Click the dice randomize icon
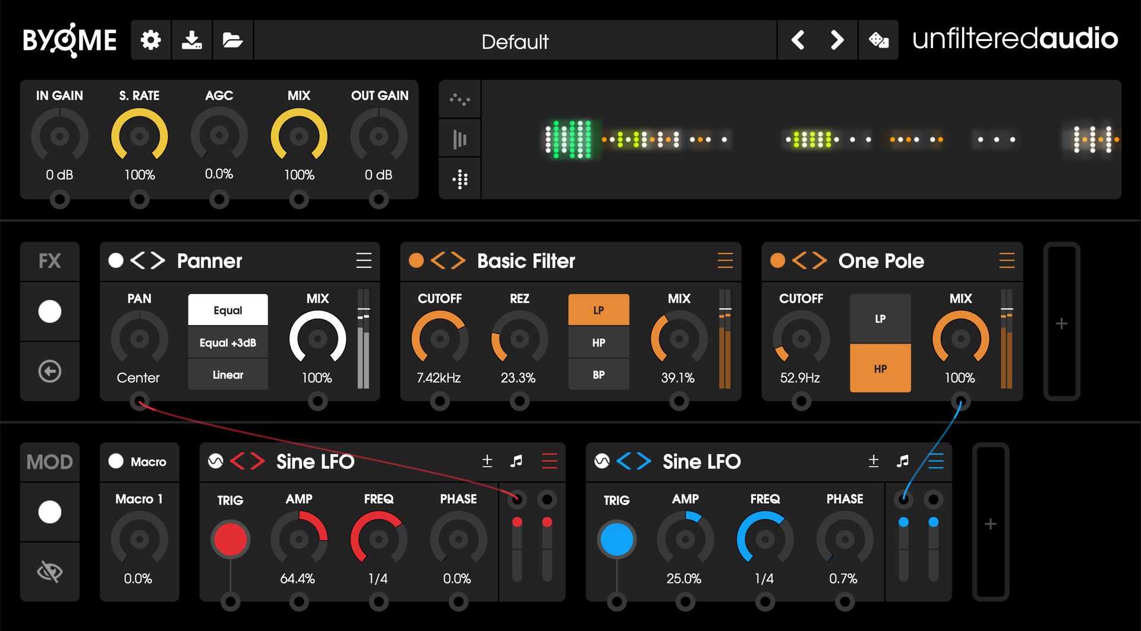 pyautogui.click(x=878, y=40)
